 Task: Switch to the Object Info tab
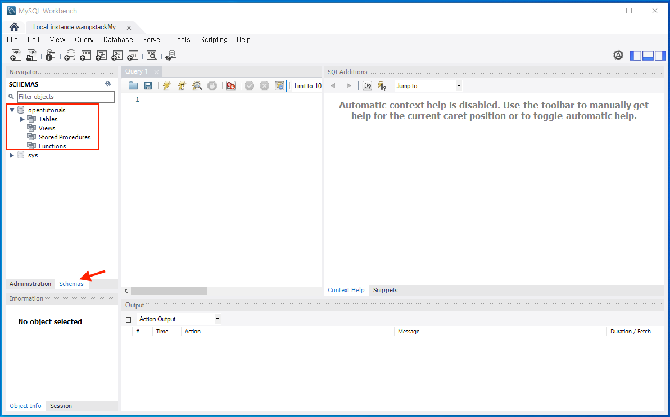26,406
